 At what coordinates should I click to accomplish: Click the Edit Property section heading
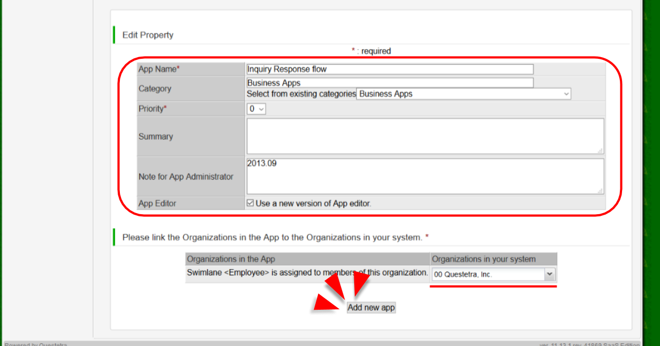coord(148,35)
